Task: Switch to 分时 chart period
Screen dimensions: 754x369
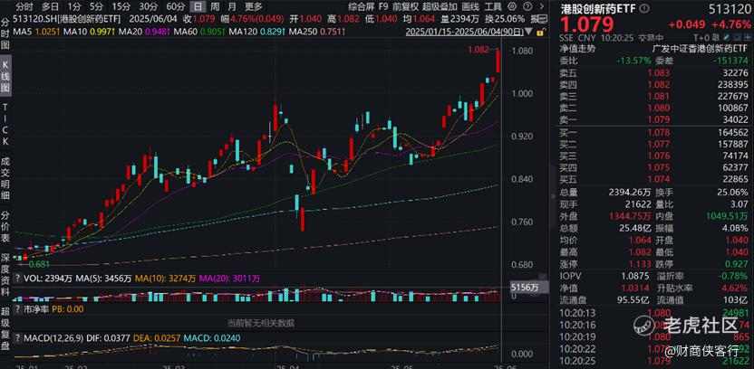Action: (25, 6)
